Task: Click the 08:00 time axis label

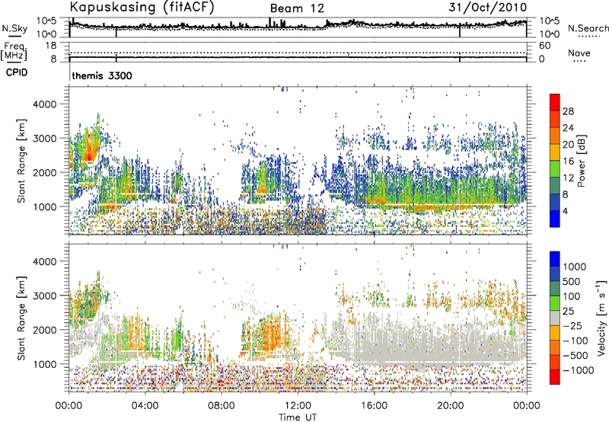Action: [x=222, y=405]
